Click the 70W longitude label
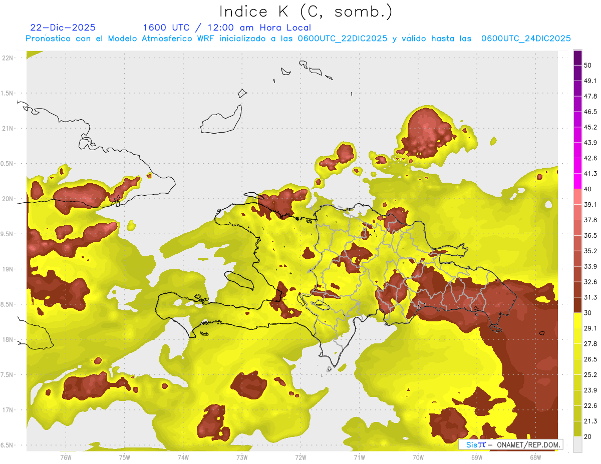Screen dimensions: 601x464 418,457
